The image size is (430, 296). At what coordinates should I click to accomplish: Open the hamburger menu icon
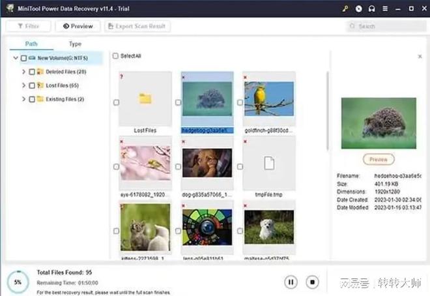point(385,8)
